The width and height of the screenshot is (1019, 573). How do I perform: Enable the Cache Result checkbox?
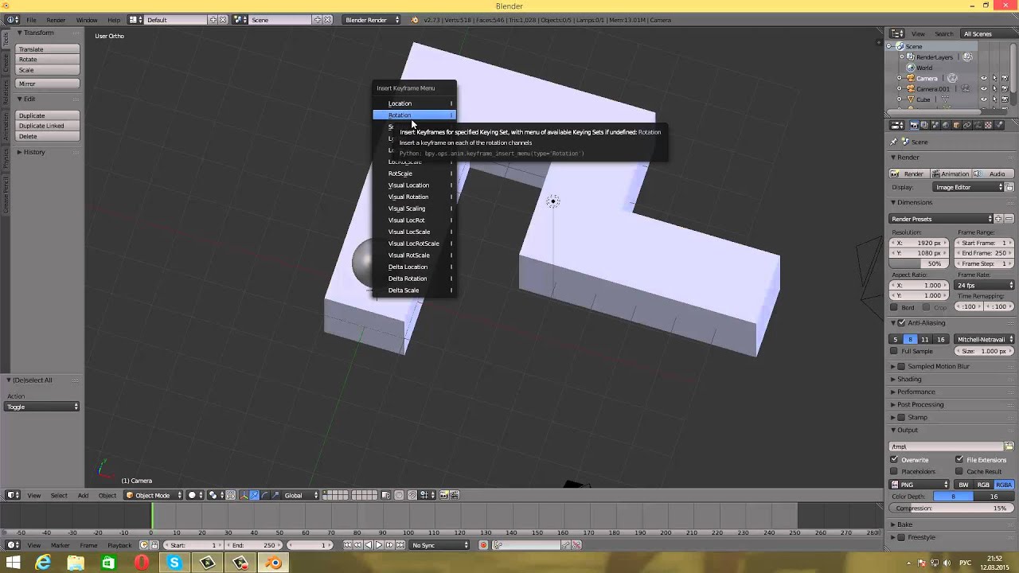click(959, 471)
